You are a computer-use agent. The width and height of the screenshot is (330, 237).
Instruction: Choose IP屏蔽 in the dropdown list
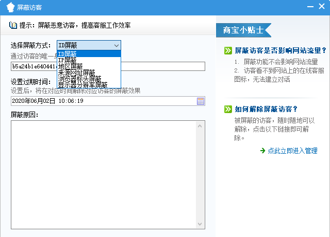(x=89, y=60)
